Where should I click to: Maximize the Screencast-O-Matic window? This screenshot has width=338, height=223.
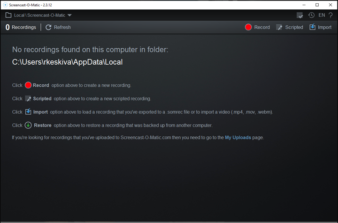[x=317, y=5]
